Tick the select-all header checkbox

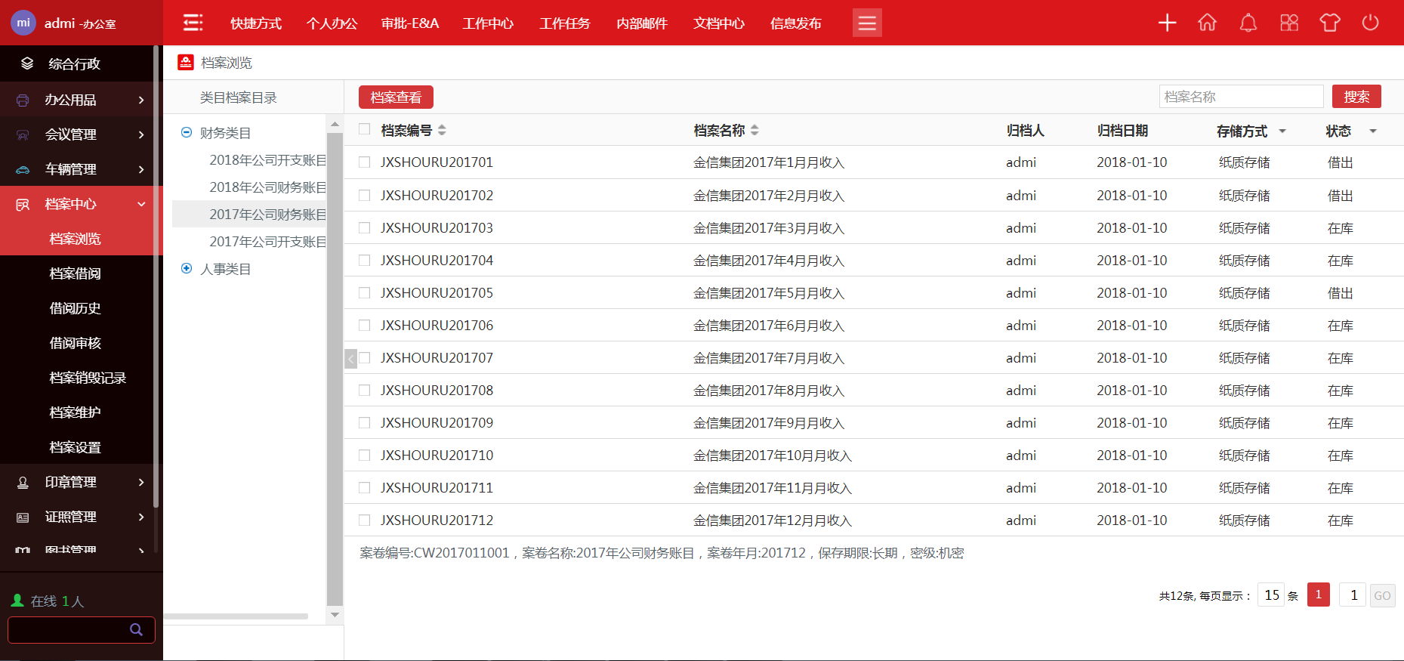(x=365, y=130)
